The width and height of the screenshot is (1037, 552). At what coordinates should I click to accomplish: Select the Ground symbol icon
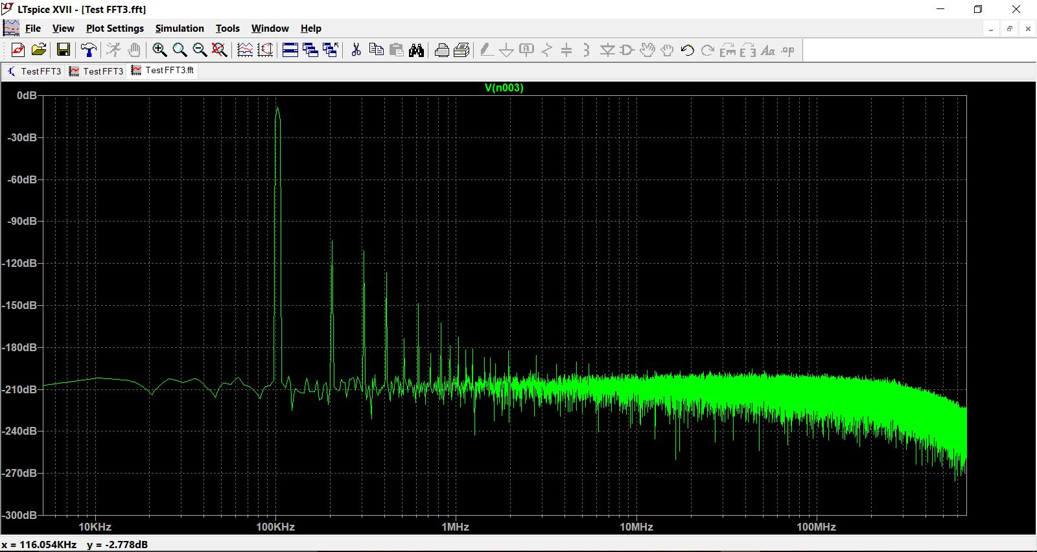pos(507,50)
